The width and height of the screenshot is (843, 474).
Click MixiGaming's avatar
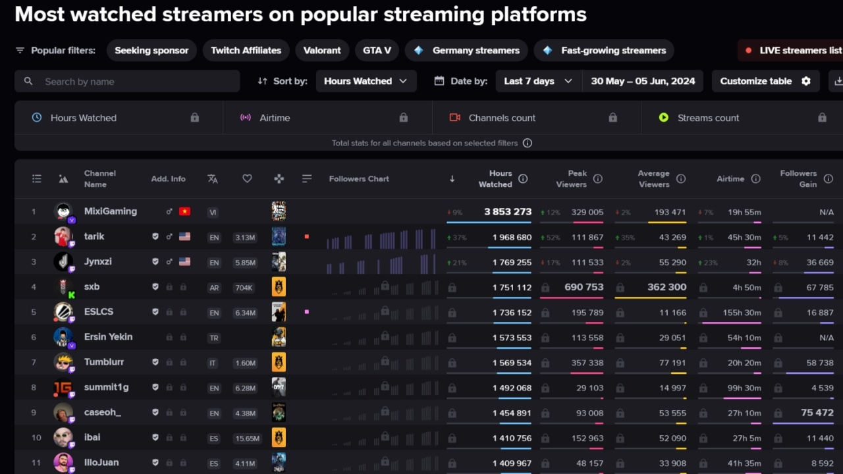coord(63,211)
